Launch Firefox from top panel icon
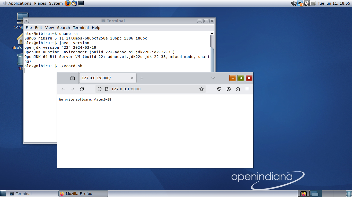This screenshot has height=197, width=352. click(x=68, y=3)
